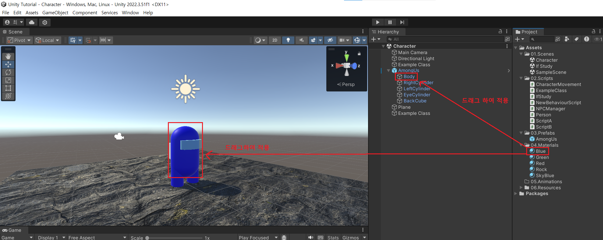Open Project create plus dropdown

click(x=520, y=39)
